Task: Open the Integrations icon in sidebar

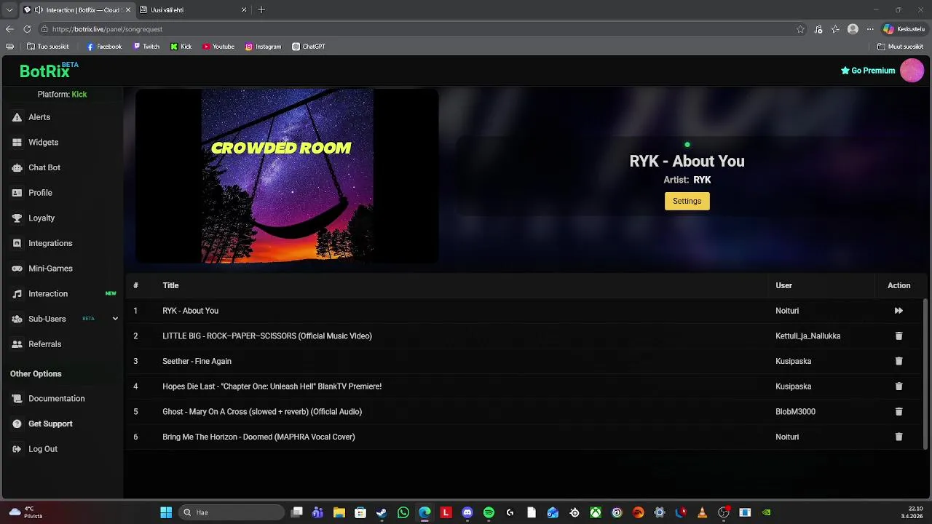Action: [x=17, y=243]
